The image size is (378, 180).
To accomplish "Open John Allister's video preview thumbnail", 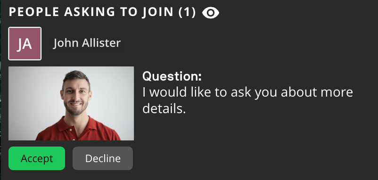I will point(71,103).
